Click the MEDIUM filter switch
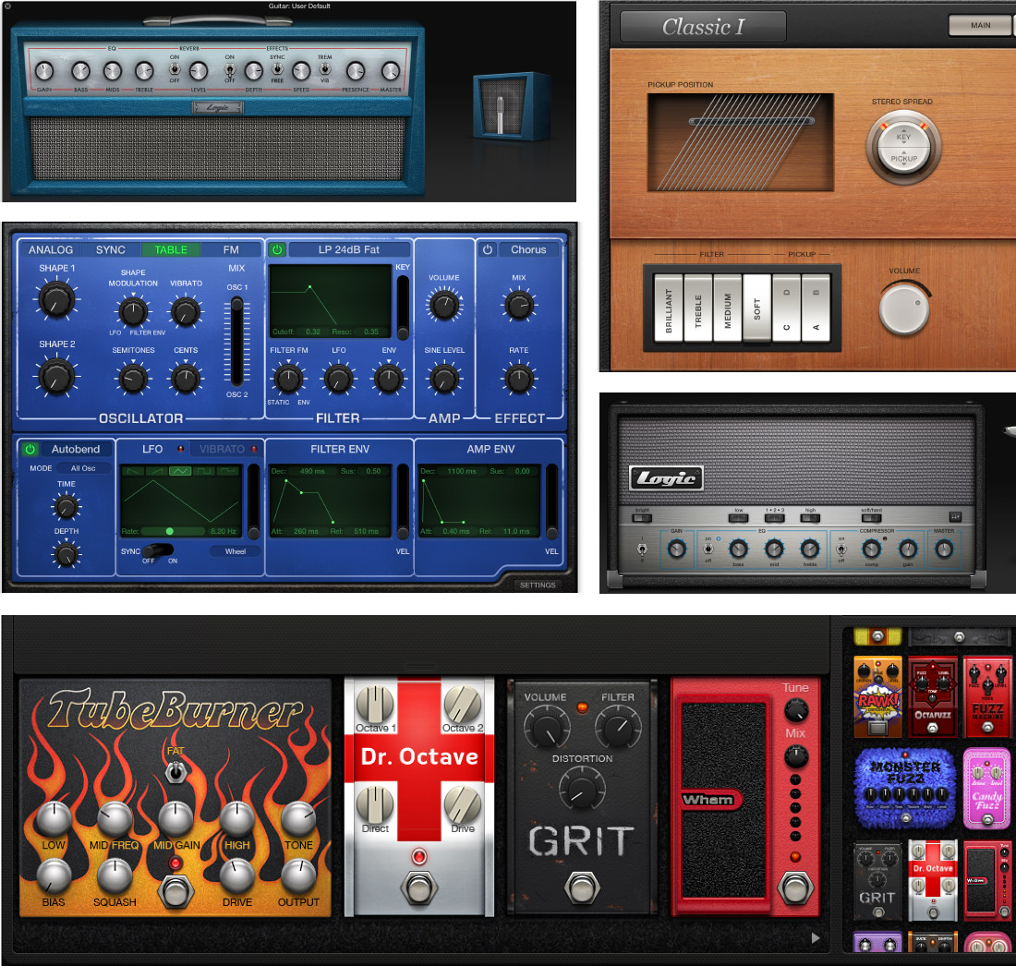 728,308
